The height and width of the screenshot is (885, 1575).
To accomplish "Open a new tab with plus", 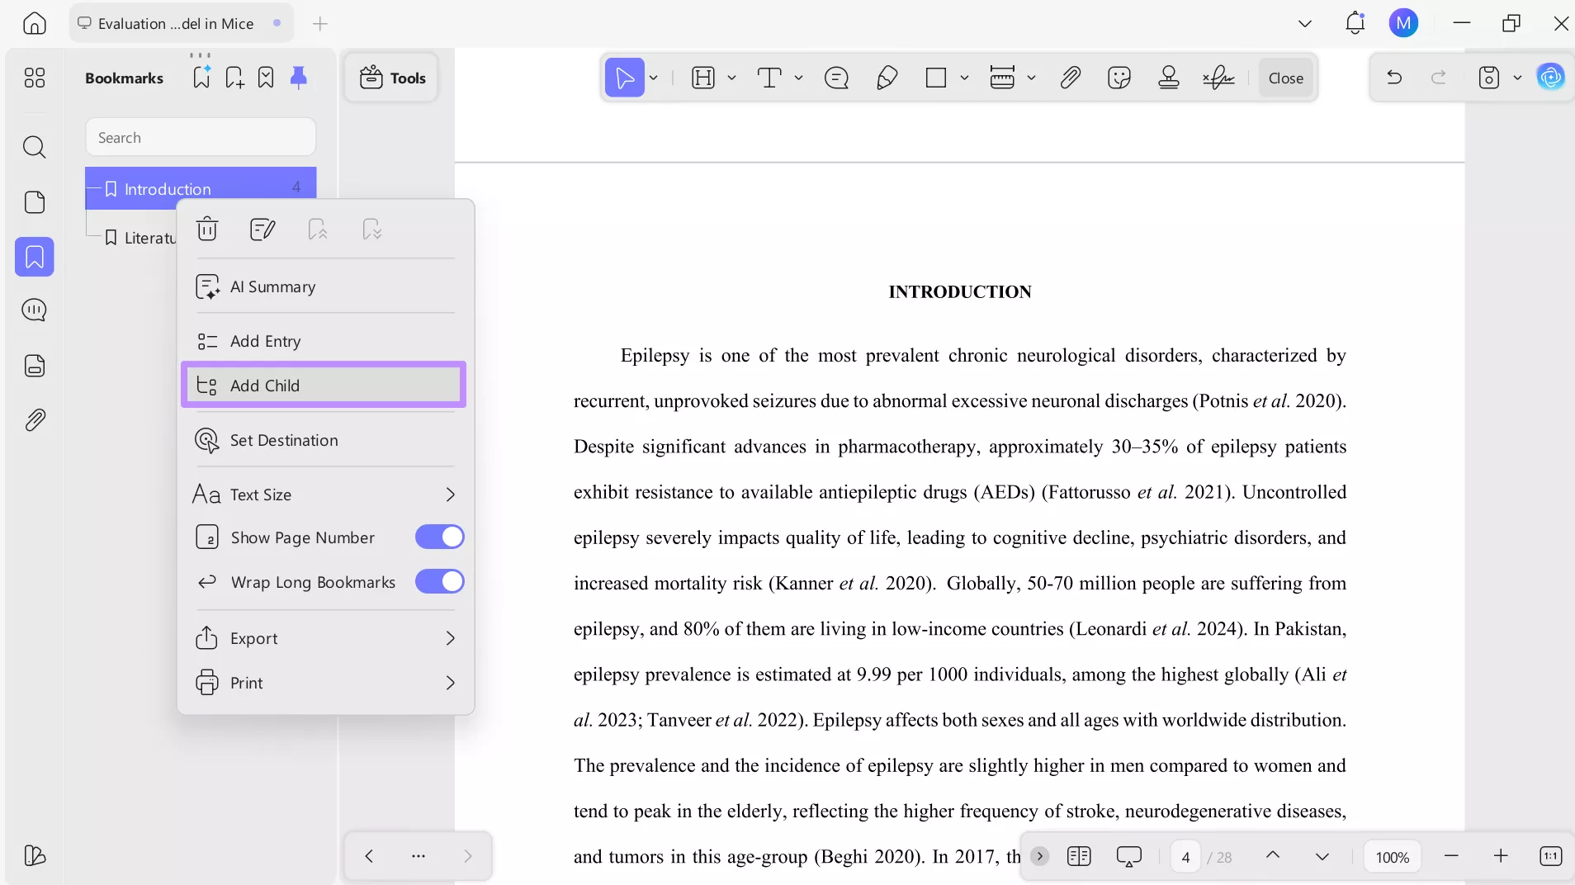I will pos(320,23).
